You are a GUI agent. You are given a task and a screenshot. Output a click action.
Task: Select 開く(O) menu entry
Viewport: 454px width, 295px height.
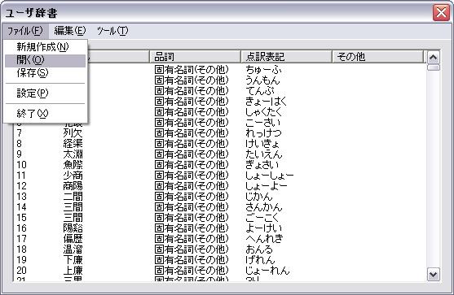coord(45,60)
